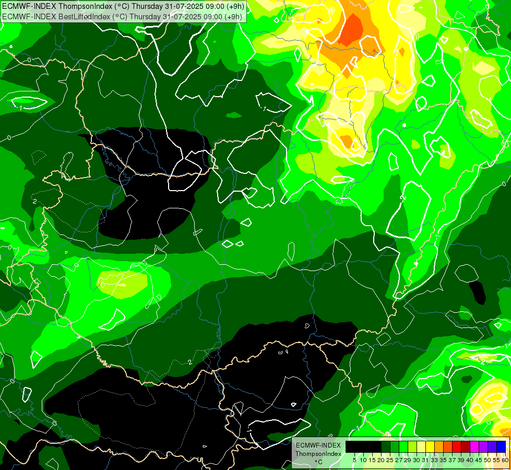Select the pale yellow legend swatch (30-31)
Viewport: 511px width, 470px height.
[421, 447]
